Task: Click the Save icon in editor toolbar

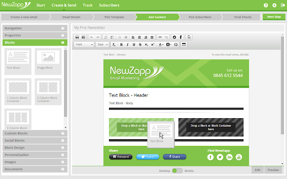Action: 77,37
